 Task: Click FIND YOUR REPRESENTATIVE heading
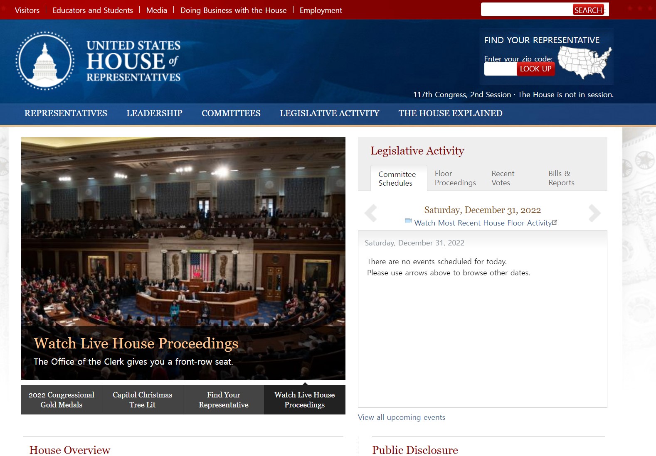[x=542, y=40]
